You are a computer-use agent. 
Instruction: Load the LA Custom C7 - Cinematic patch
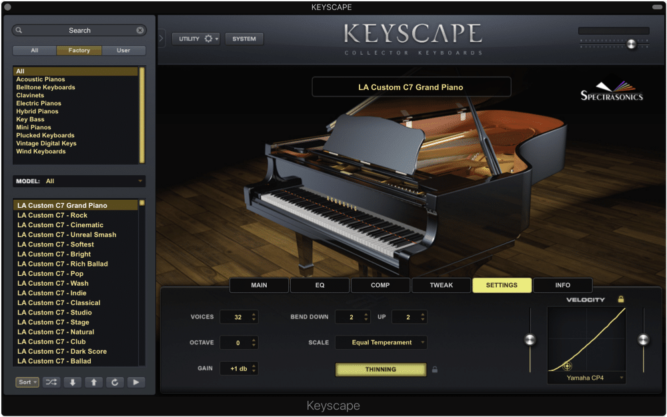(61, 225)
